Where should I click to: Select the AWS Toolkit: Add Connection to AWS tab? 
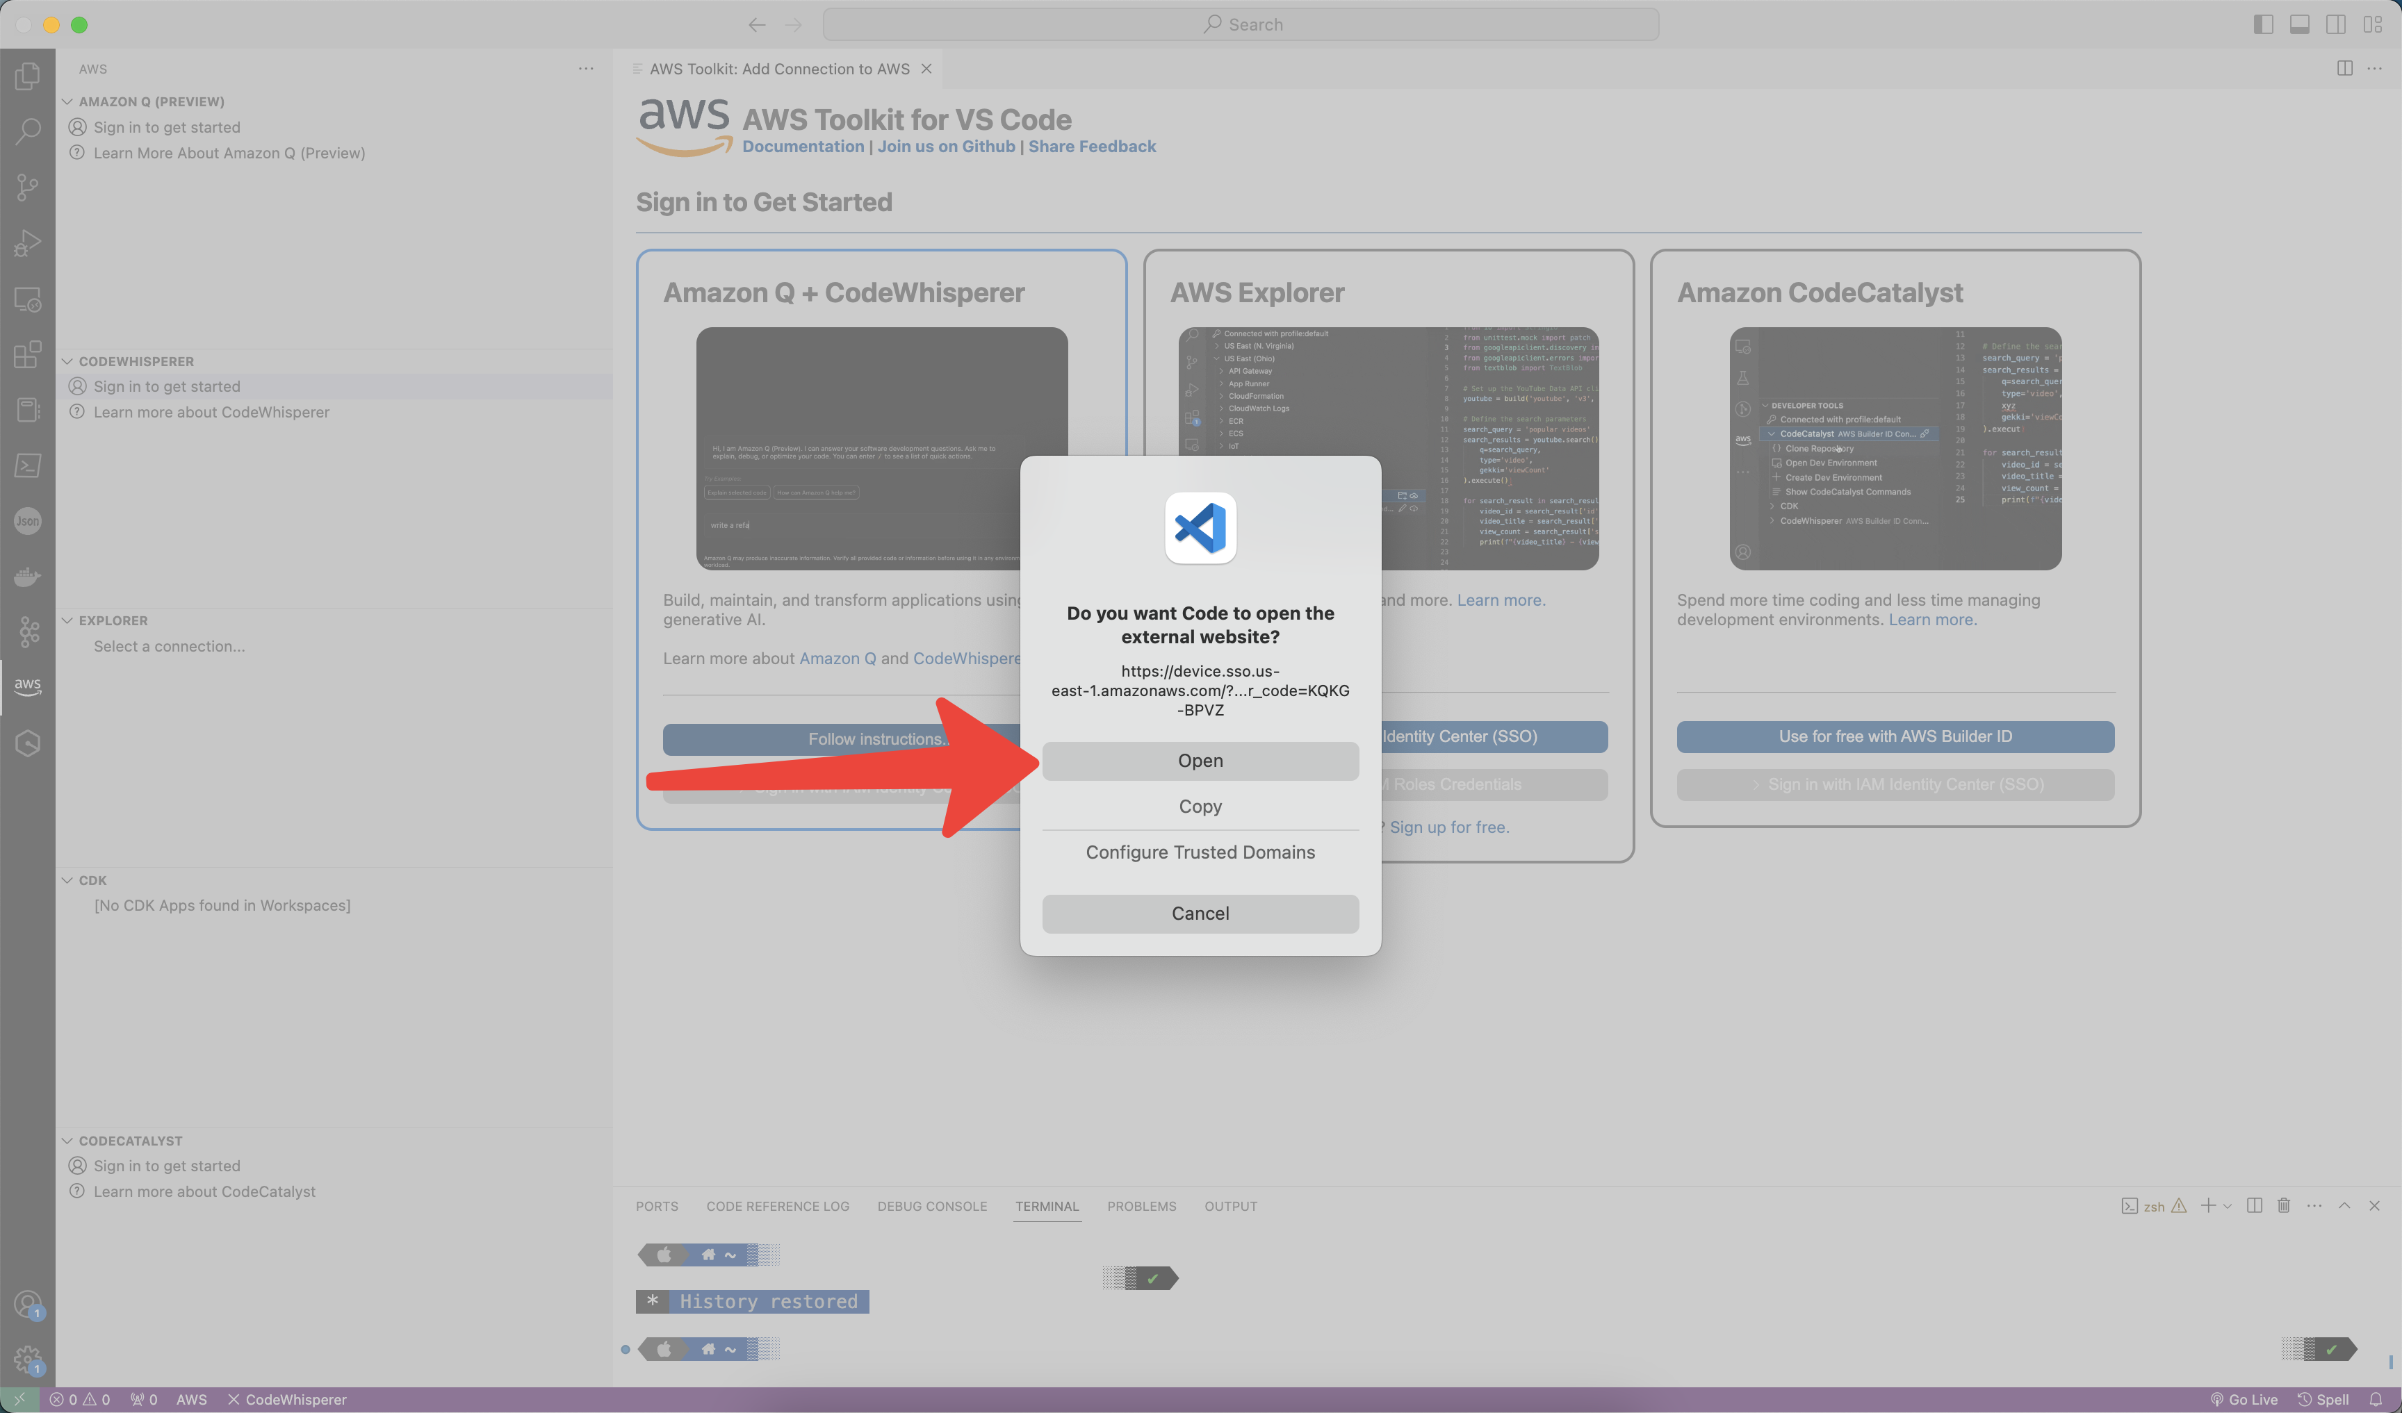point(778,69)
